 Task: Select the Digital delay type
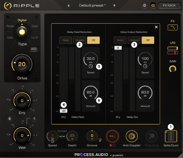click(22, 20)
